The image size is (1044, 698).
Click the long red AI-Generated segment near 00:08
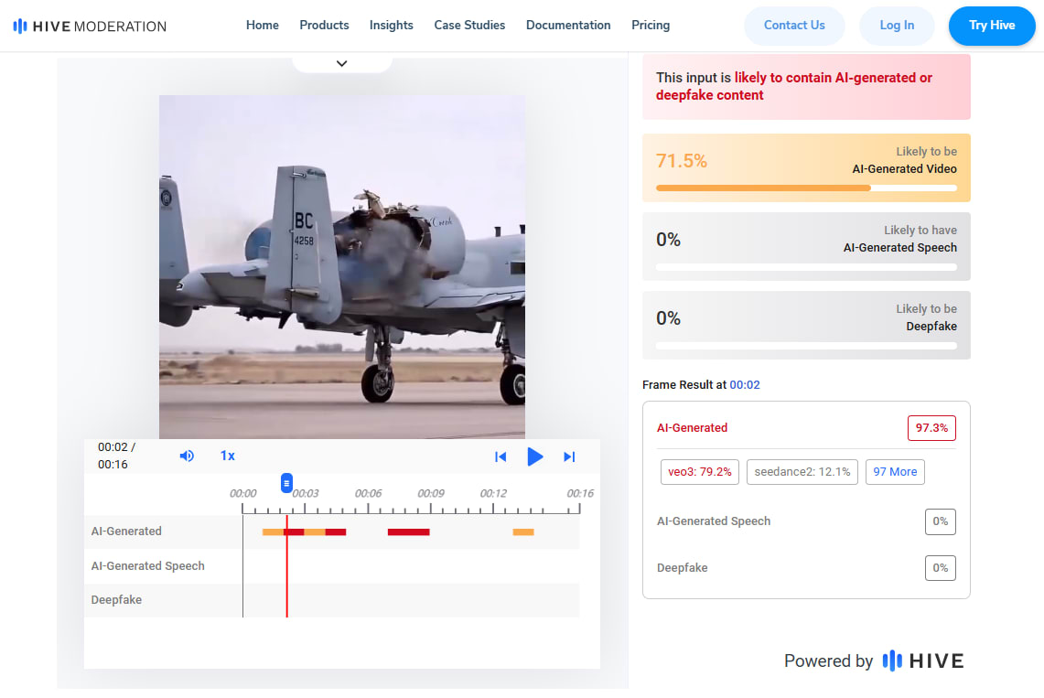click(x=409, y=532)
